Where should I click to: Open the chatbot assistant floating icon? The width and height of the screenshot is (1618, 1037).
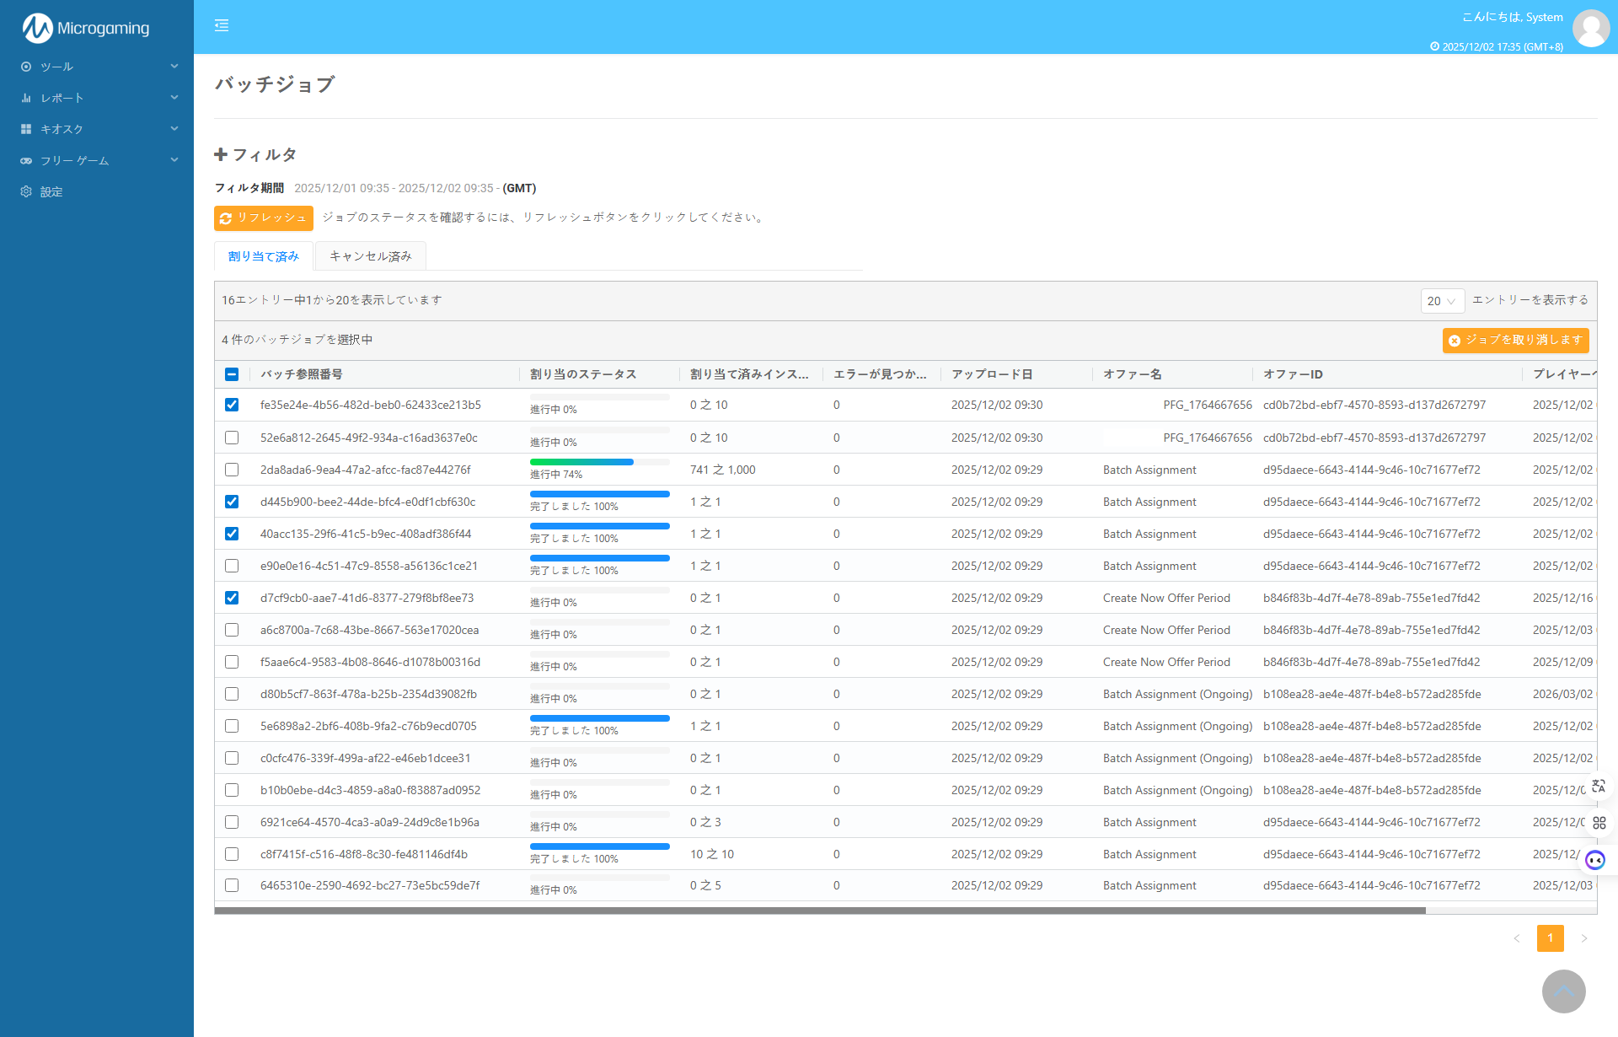click(x=1595, y=860)
